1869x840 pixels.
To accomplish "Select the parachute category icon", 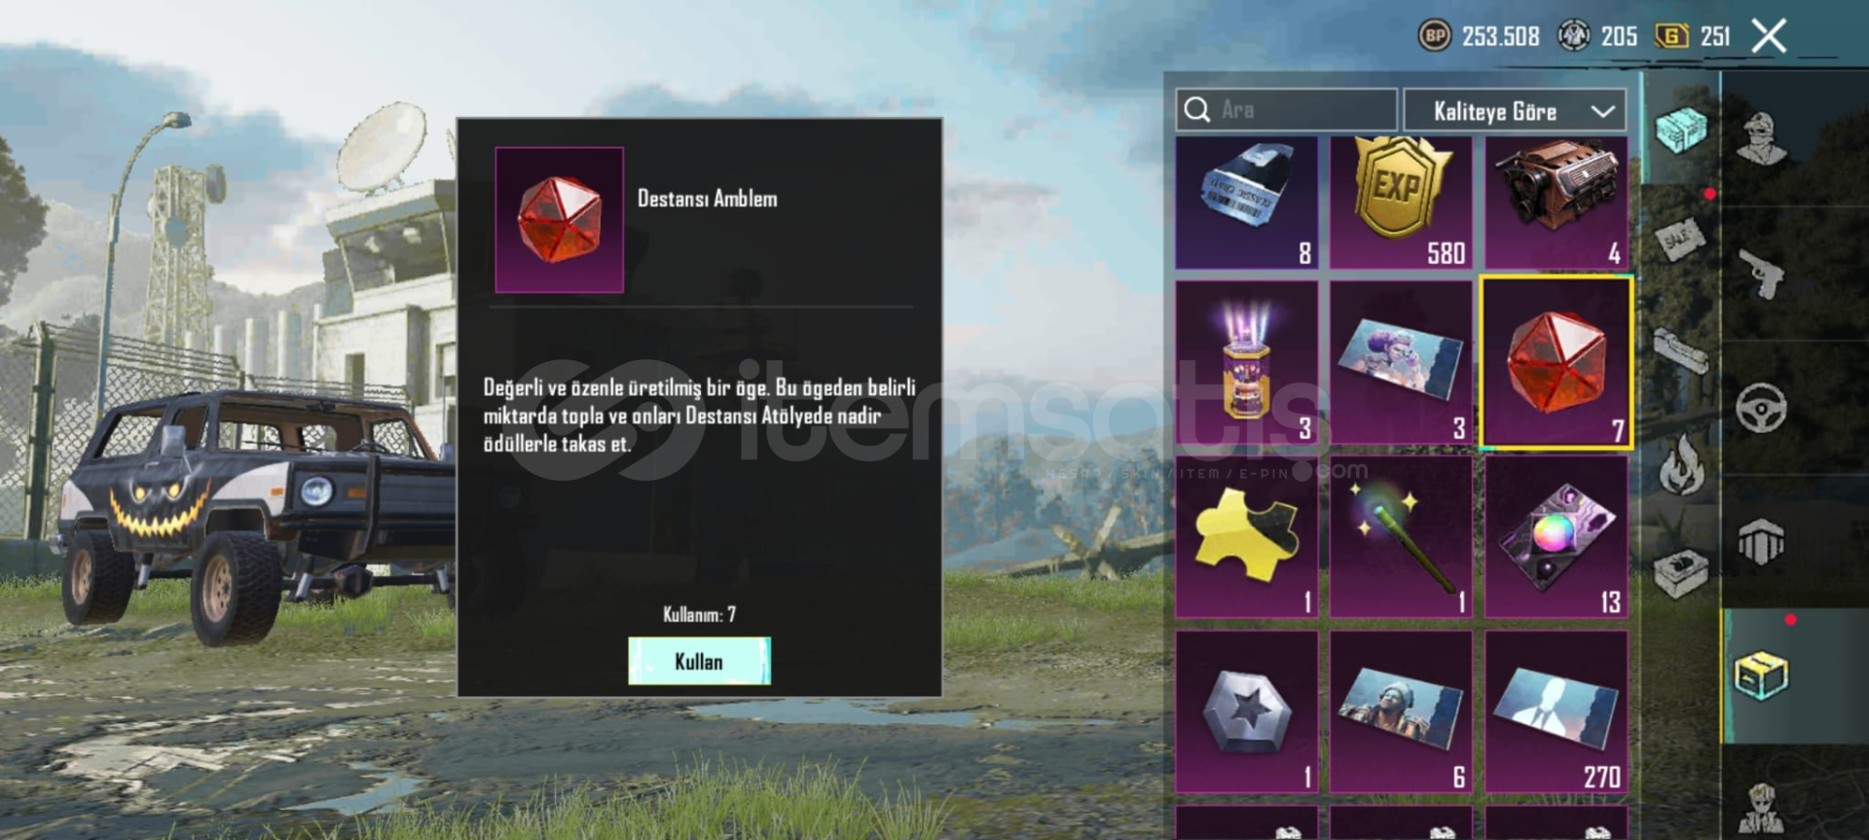I will pos(1761,542).
